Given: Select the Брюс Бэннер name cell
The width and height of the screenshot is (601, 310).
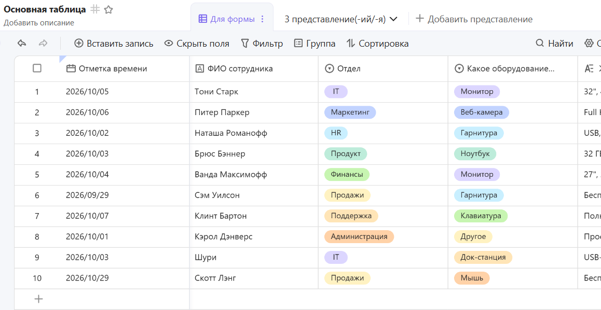Looking at the screenshot, I should point(254,154).
